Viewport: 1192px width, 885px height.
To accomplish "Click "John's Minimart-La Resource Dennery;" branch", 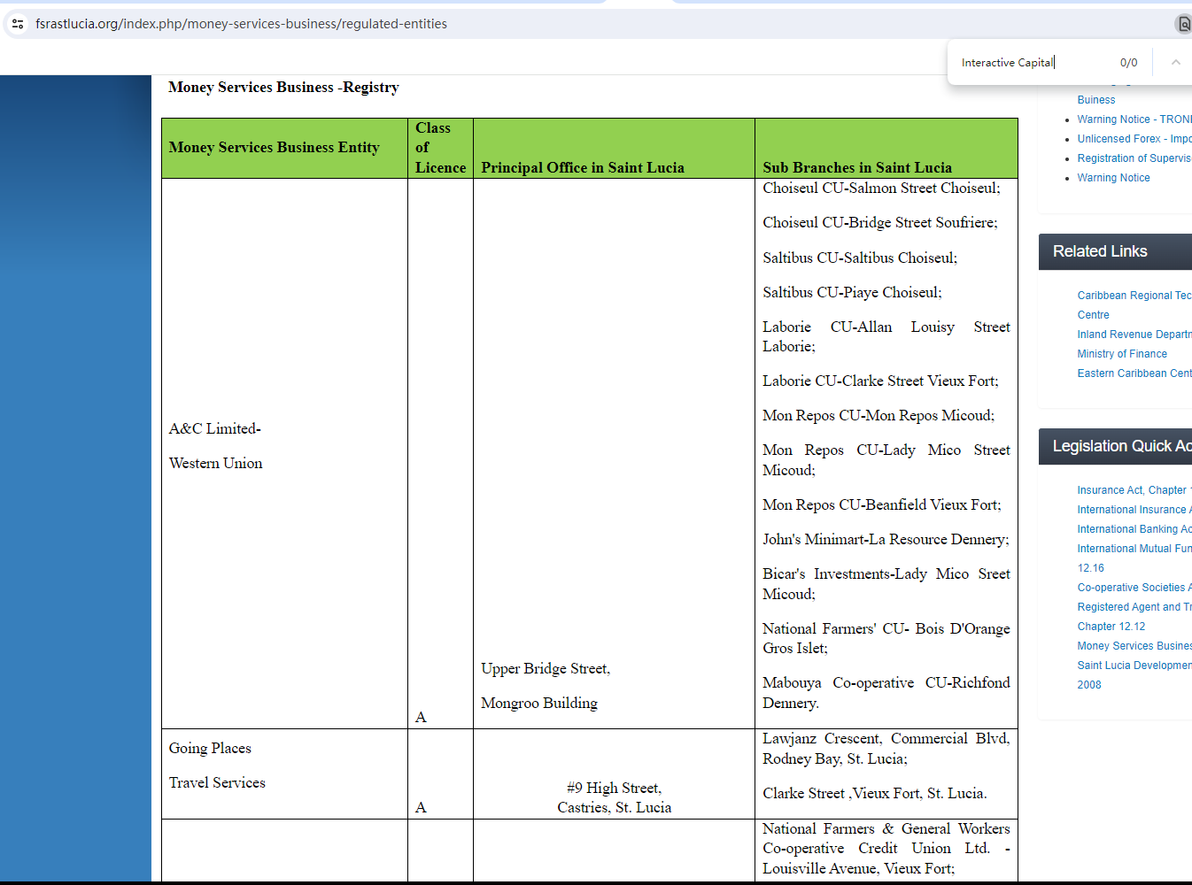I will (886, 539).
